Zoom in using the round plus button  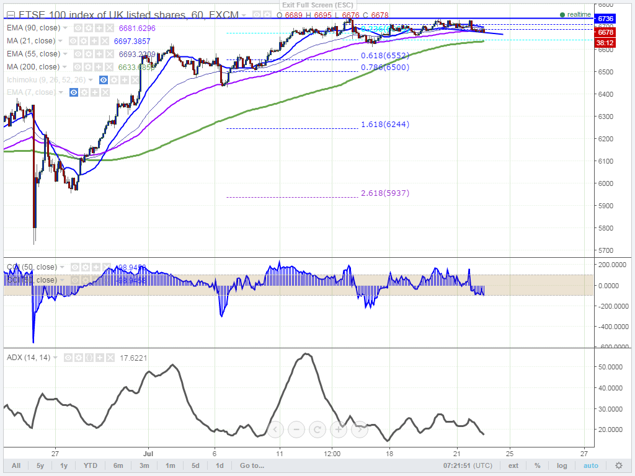pyautogui.click(x=339, y=430)
